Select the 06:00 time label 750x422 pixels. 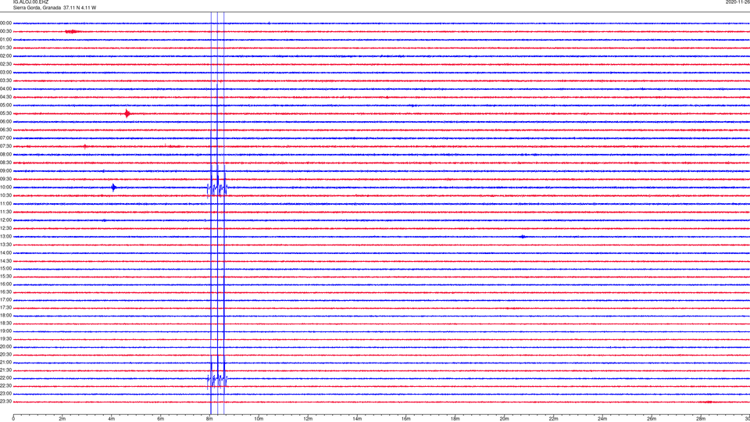click(5, 122)
